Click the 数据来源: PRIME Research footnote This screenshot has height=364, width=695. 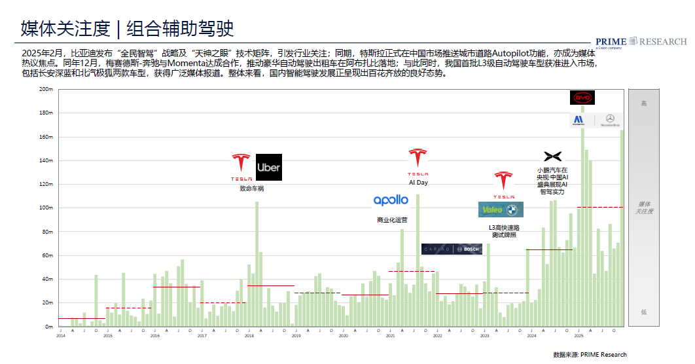click(590, 355)
